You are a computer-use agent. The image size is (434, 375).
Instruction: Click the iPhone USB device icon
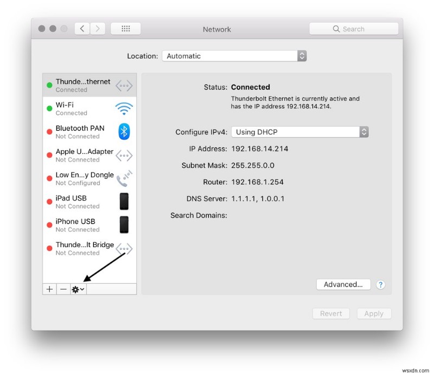point(124,224)
